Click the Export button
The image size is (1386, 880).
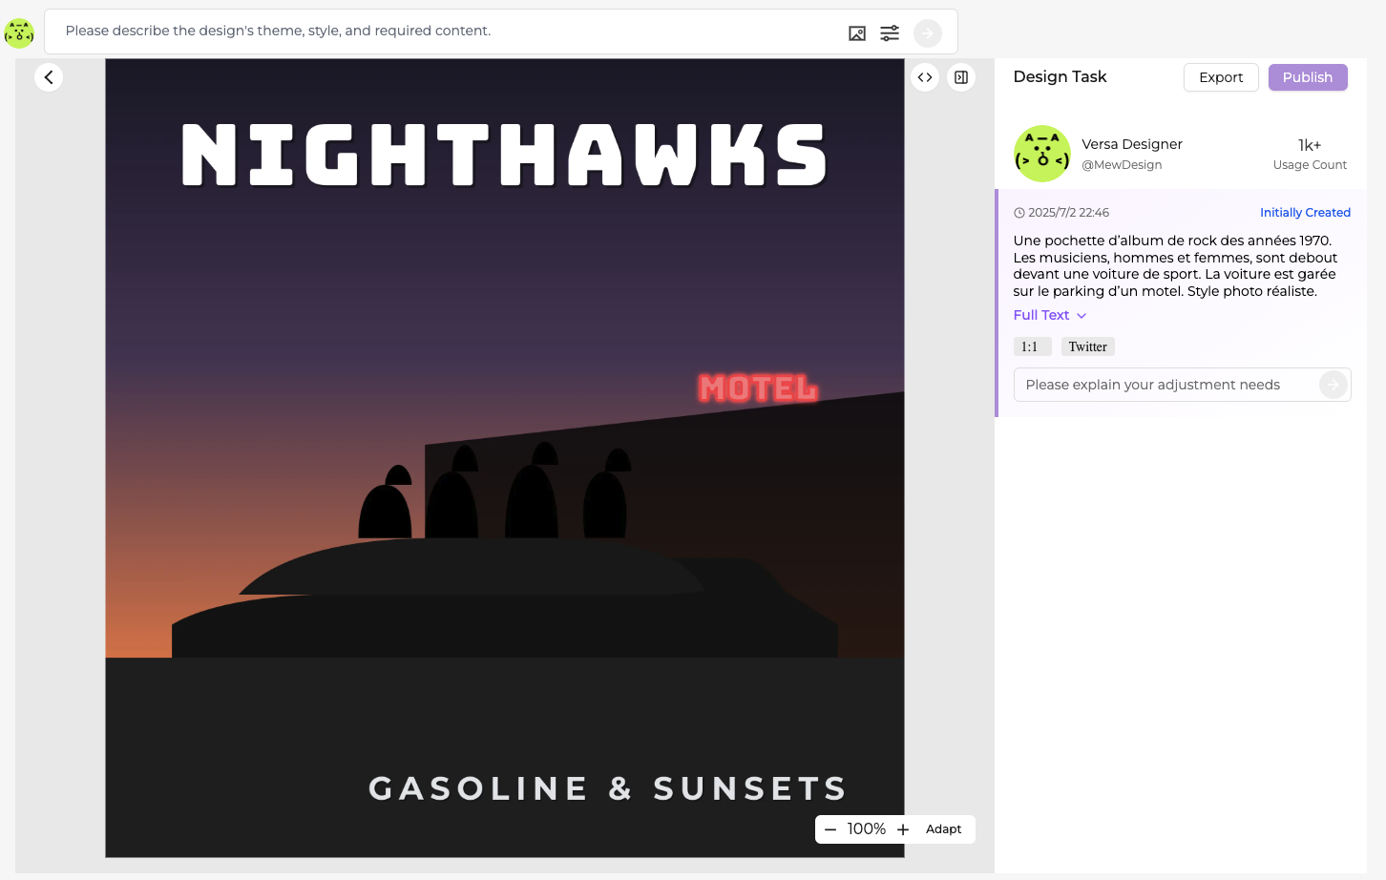(x=1221, y=77)
